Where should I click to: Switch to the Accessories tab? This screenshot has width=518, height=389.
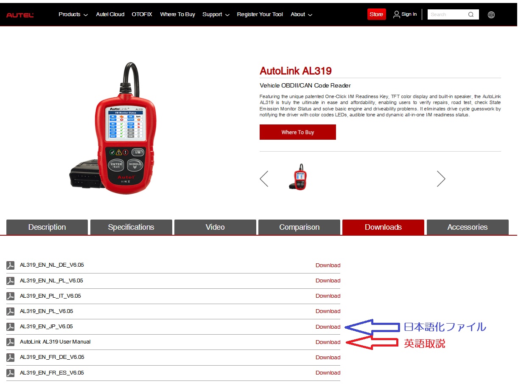[x=468, y=227]
